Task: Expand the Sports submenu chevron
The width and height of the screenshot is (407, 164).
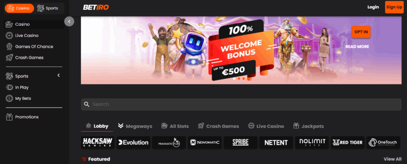Action: coord(59,75)
